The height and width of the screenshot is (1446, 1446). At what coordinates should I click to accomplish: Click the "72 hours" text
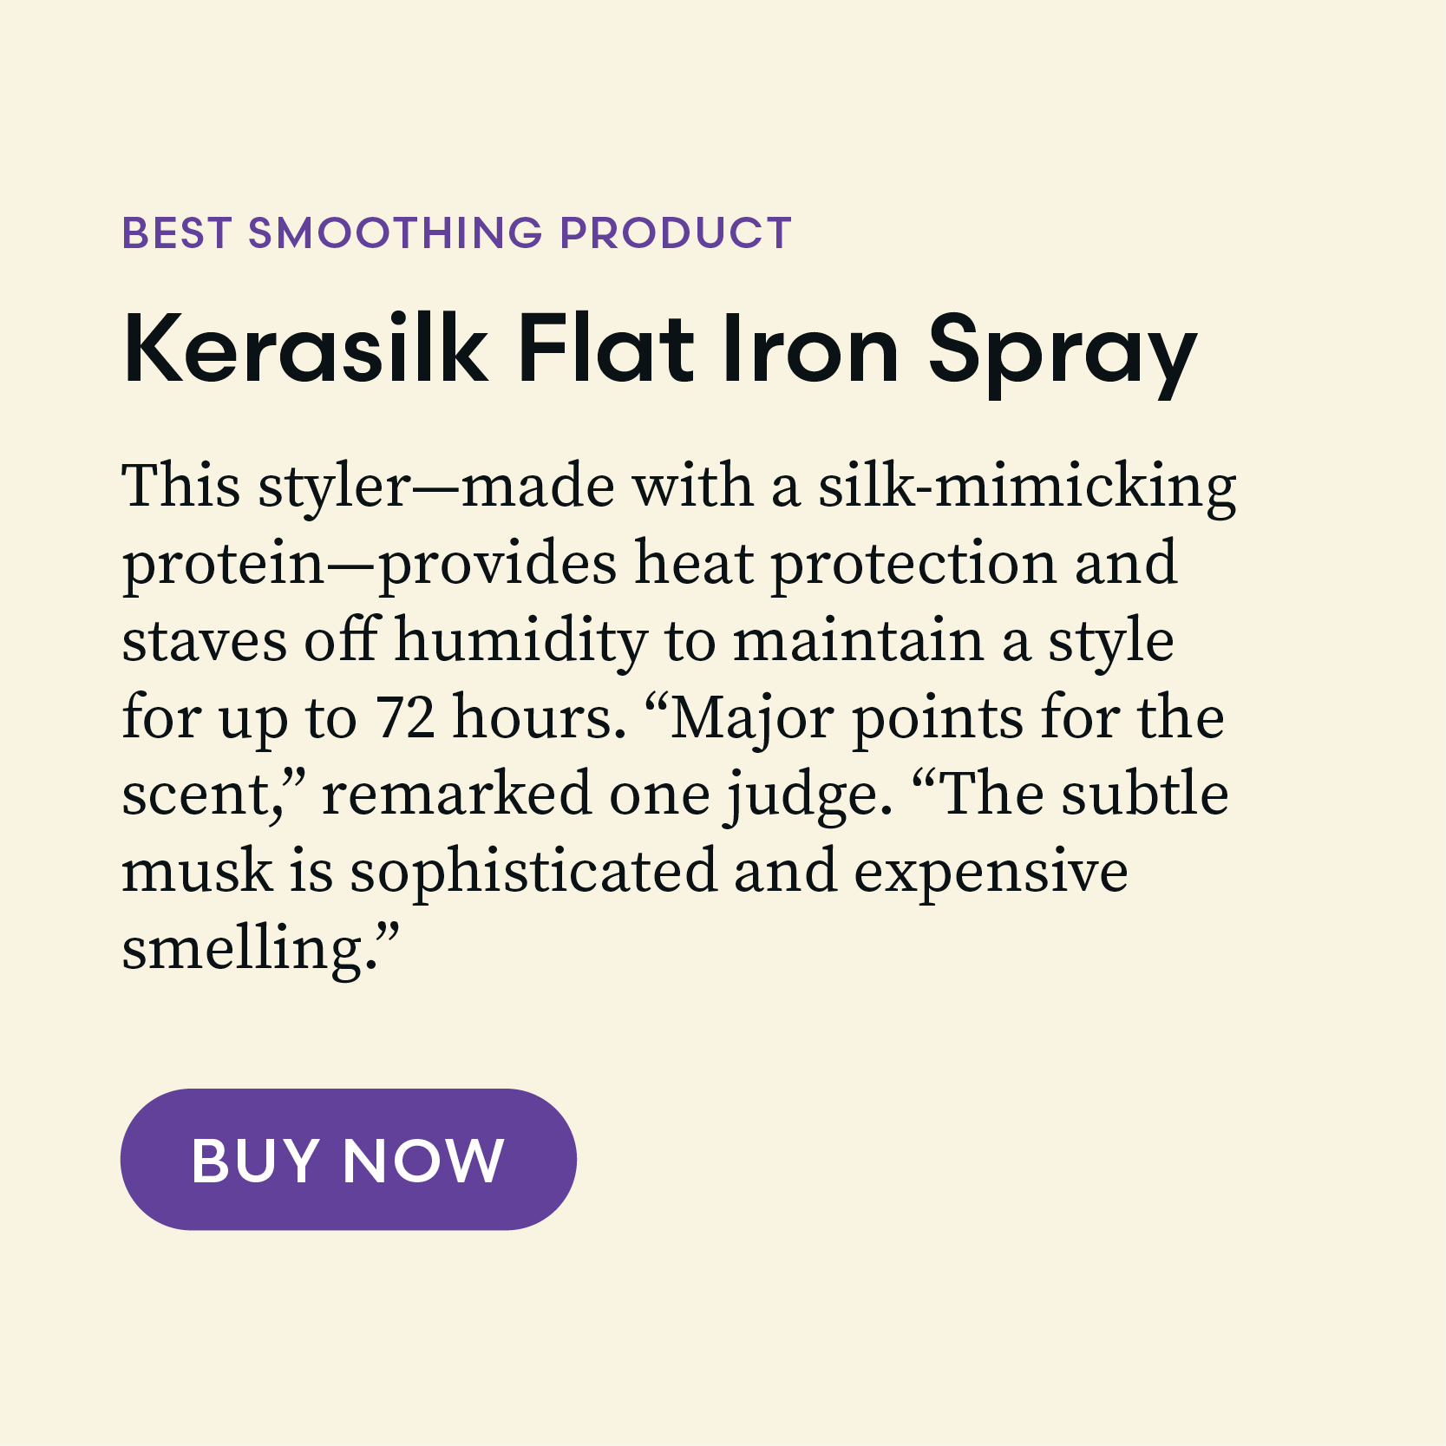pos(501,718)
